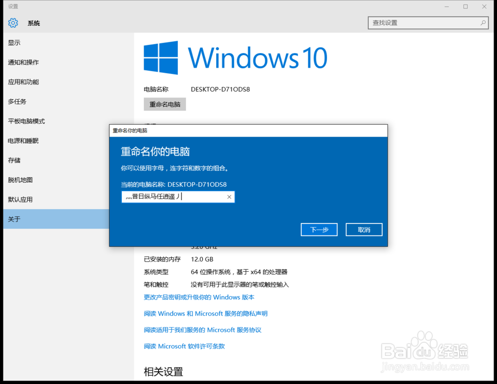The height and width of the screenshot is (384, 497).
Task: Click the Settings gear icon
Action: click(13, 23)
